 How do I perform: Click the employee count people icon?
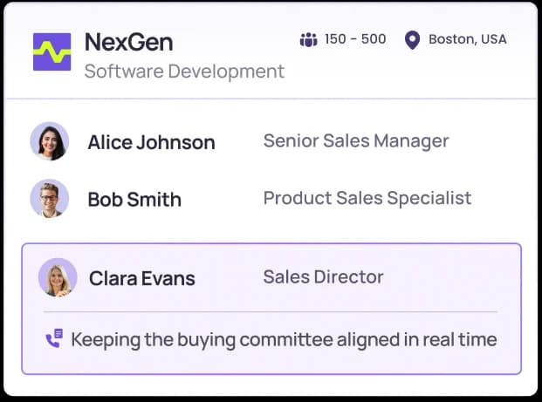point(308,39)
